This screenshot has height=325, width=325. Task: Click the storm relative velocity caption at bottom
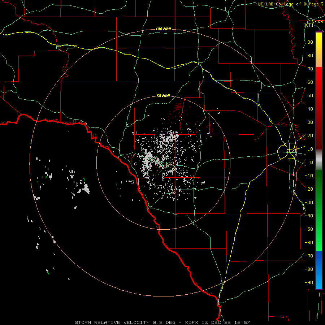[162, 322]
